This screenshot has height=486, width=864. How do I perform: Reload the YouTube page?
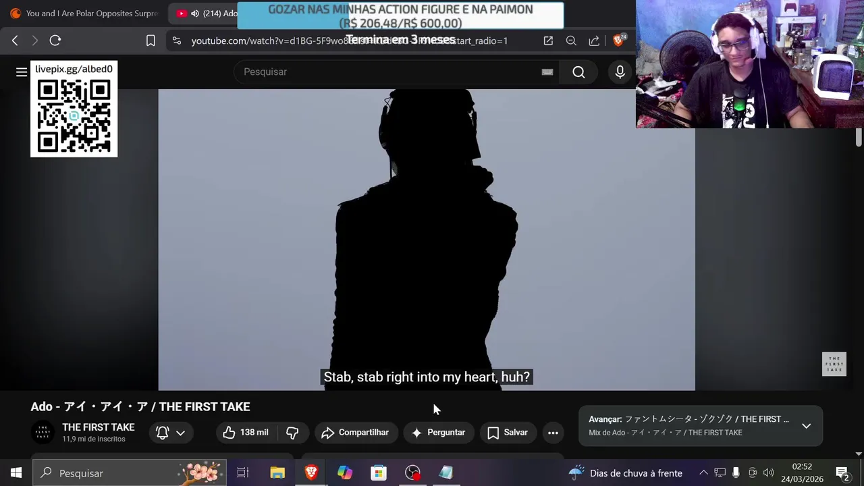pos(55,40)
